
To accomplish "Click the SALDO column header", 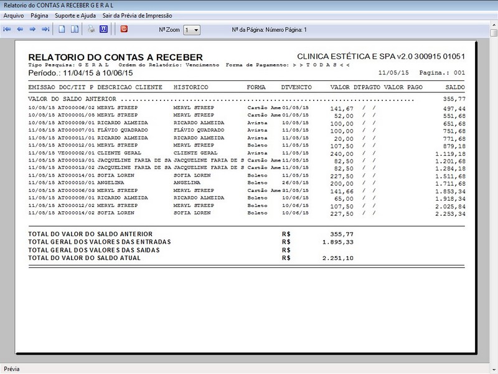I will coord(455,87).
